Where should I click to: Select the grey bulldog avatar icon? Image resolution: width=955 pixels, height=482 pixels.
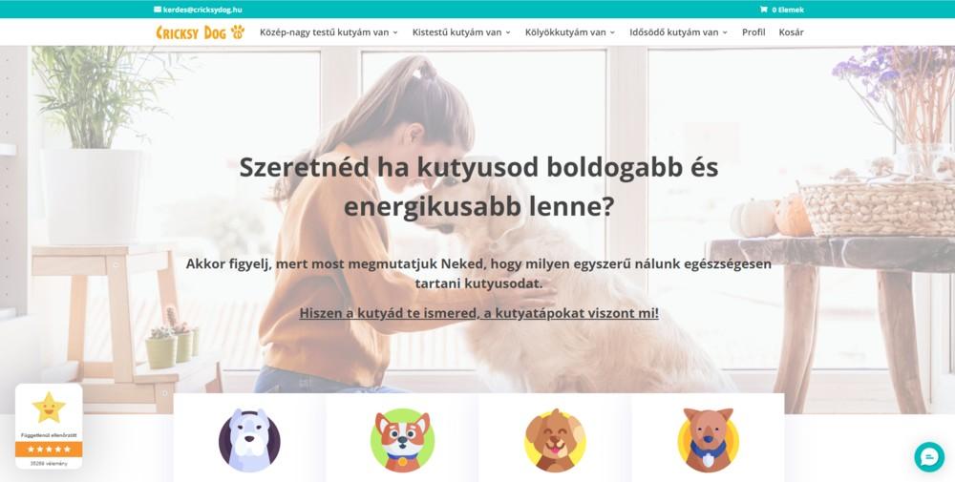point(249,440)
